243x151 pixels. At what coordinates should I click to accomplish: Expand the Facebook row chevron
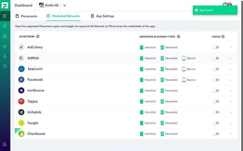point(231,80)
